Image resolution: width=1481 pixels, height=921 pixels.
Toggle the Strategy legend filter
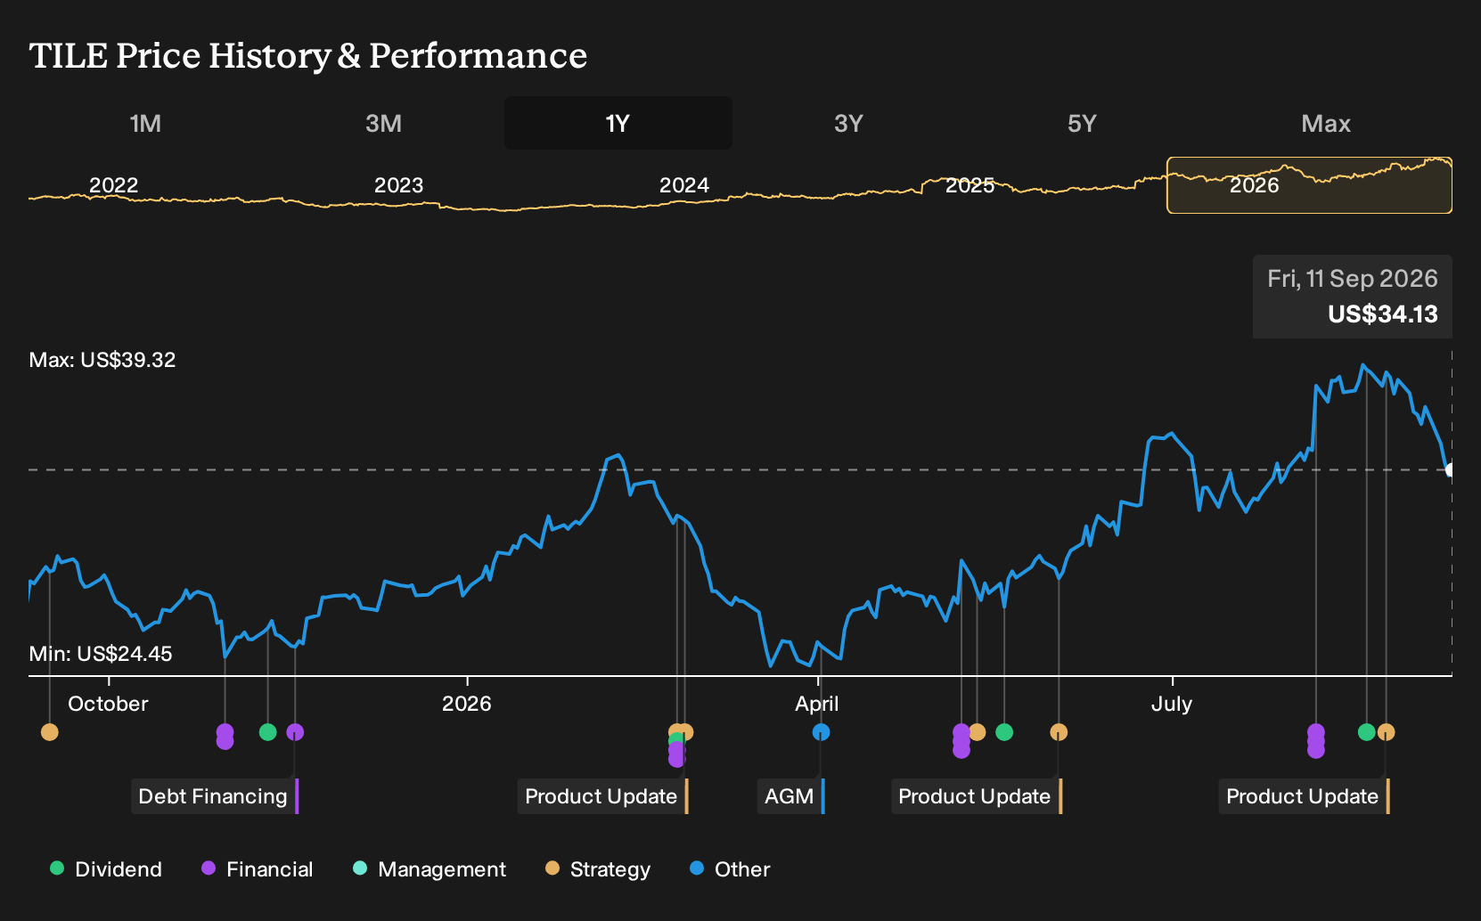(x=597, y=869)
